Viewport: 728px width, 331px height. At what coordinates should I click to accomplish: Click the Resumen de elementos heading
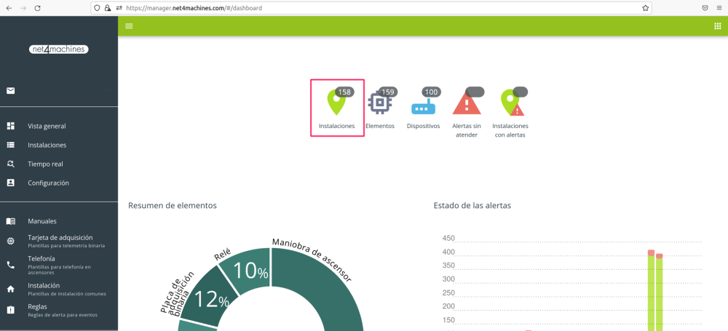[173, 205]
